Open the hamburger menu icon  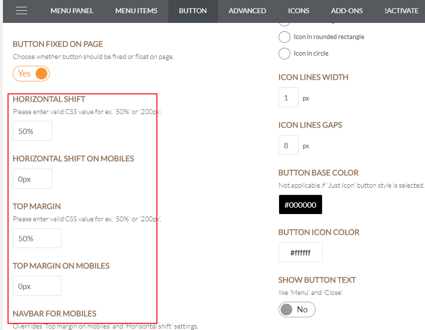[x=21, y=11]
